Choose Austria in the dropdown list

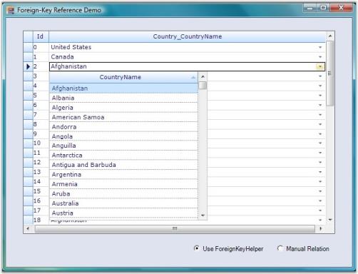(123, 213)
